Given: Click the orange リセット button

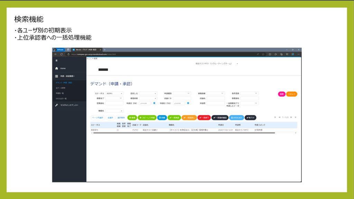Looking at the screenshot, I should pos(291,94).
